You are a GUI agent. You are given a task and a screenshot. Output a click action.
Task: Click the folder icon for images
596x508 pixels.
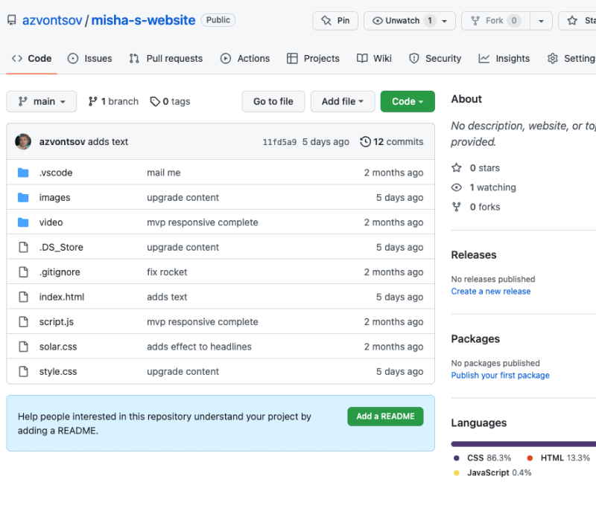[x=23, y=197]
